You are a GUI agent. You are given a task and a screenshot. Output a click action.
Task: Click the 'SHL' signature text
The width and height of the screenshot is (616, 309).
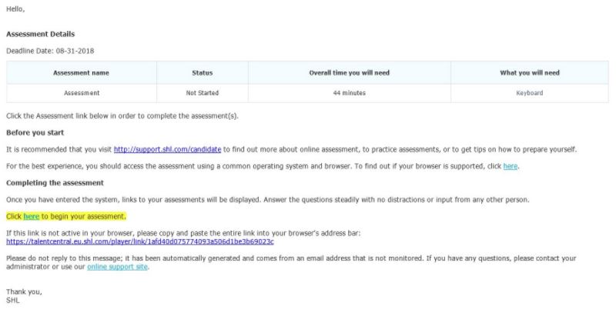pos(12,301)
